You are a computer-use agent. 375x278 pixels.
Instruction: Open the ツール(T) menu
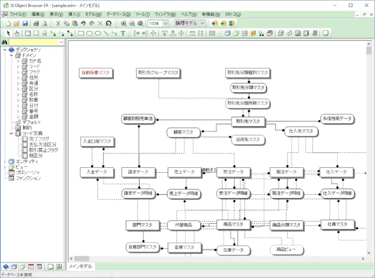(x=142, y=14)
